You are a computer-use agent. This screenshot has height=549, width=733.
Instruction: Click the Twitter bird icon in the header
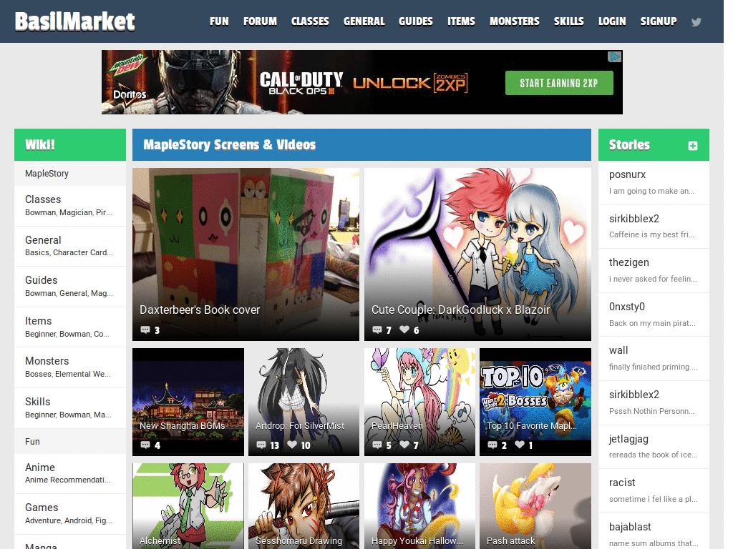coord(696,21)
